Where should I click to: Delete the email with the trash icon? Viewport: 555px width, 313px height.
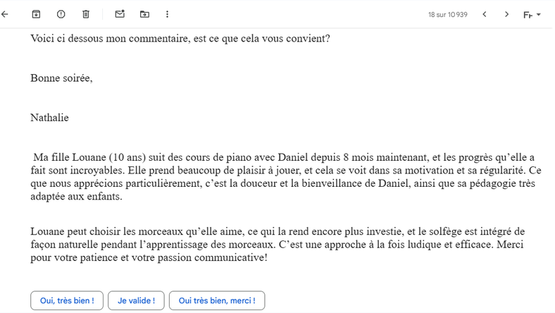click(x=86, y=14)
